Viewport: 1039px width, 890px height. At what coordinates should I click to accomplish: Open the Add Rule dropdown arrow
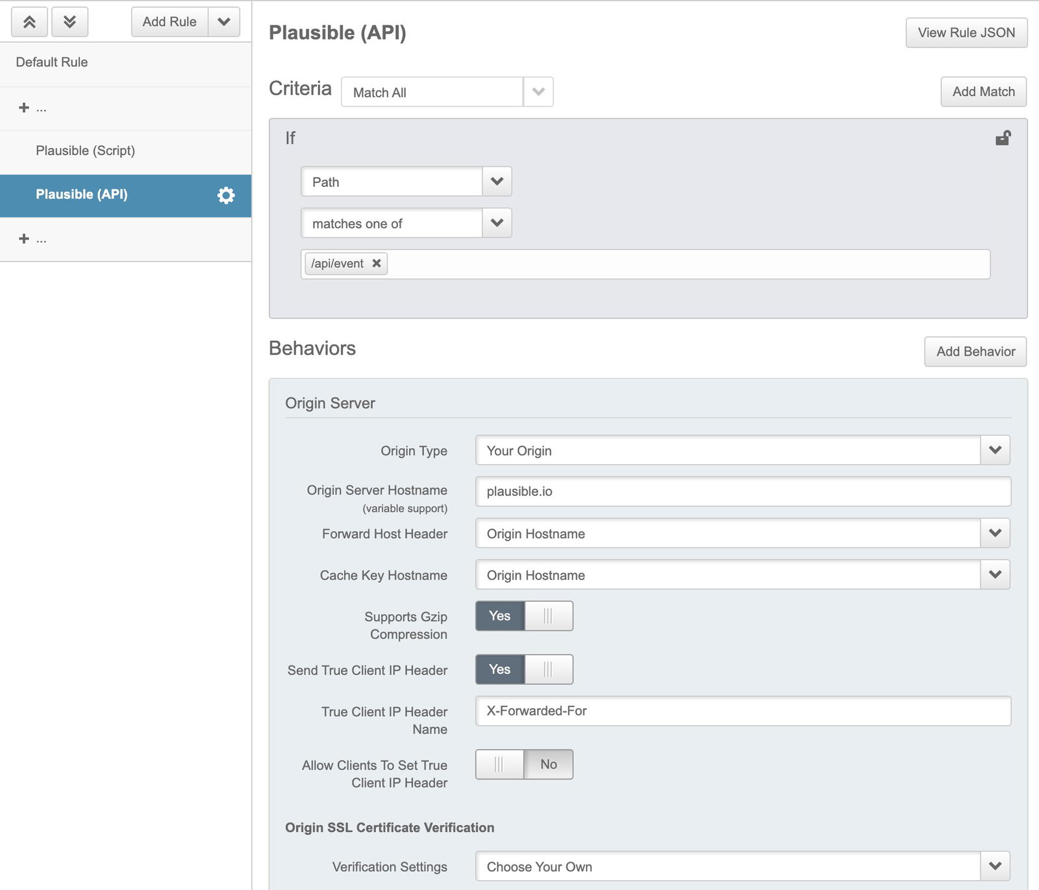224,22
